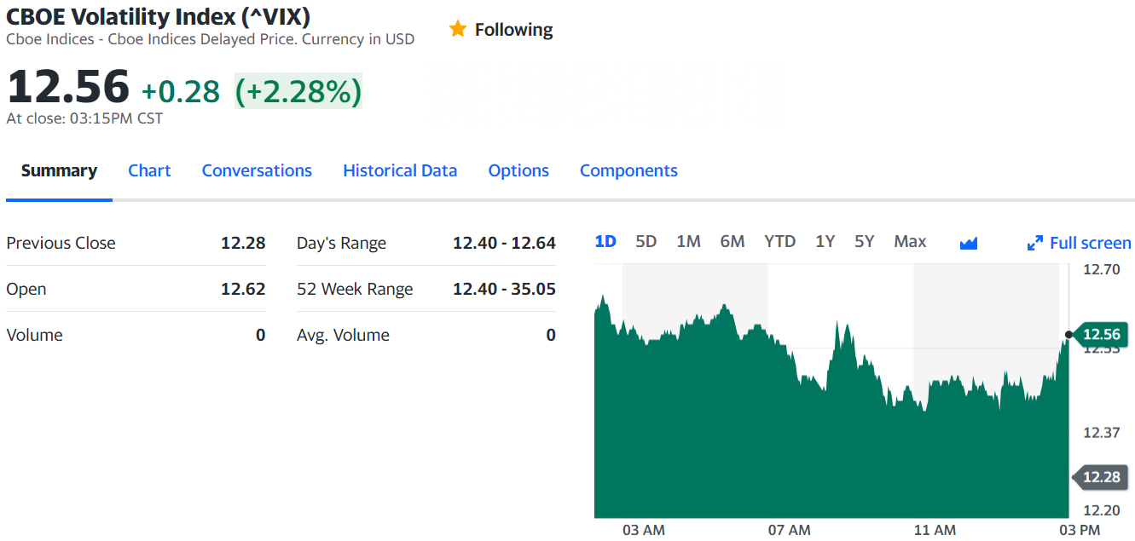The height and width of the screenshot is (541, 1135).
Task: Click the 12.20 y-axis label
Action: click(x=1101, y=510)
